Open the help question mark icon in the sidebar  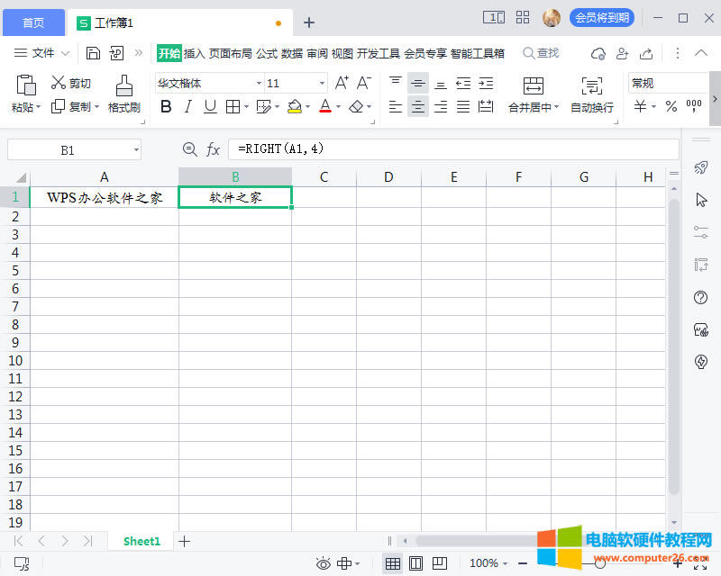[x=700, y=298]
